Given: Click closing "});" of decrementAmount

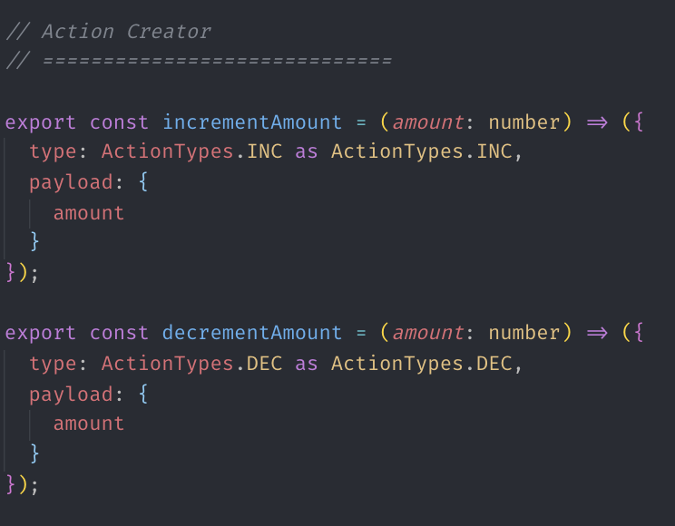Looking at the screenshot, I should pos(22,484).
